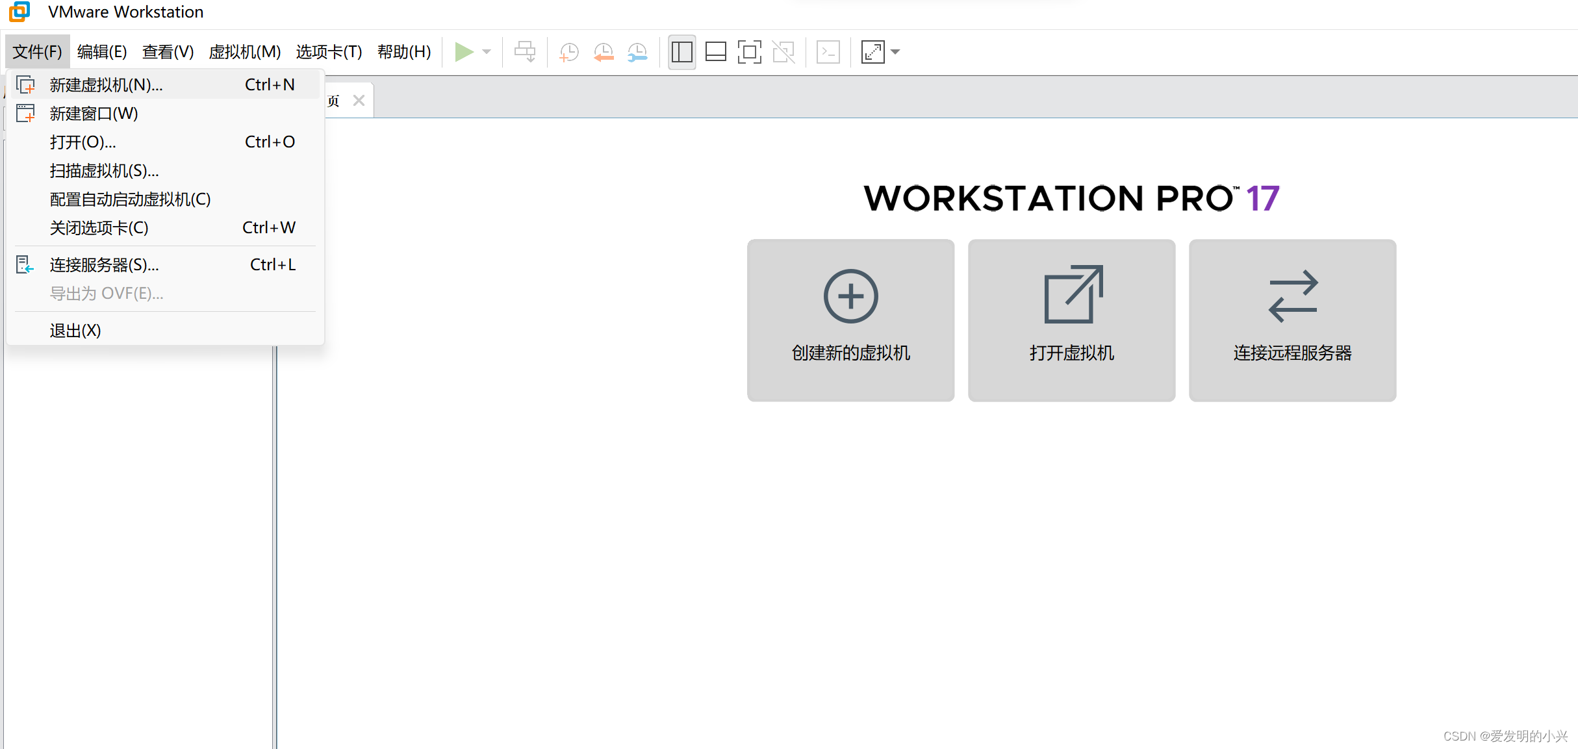The height and width of the screenshot is (749, 1578).
Task: Select 新建窗口(W) menu entry
Action: (x=165, y=114)
